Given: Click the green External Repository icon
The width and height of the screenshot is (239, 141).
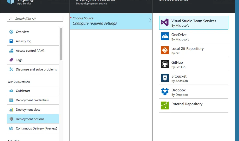Looking at the screenshot, I should 165,105.
